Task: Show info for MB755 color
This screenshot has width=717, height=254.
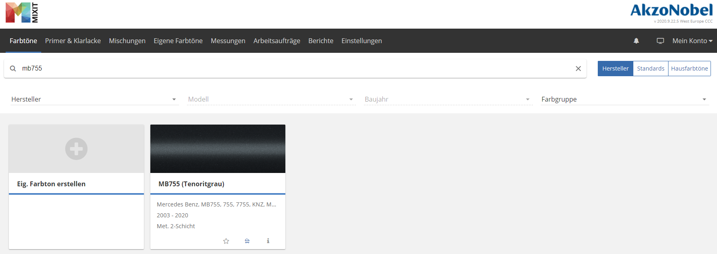Action: [x=268, y=241]
